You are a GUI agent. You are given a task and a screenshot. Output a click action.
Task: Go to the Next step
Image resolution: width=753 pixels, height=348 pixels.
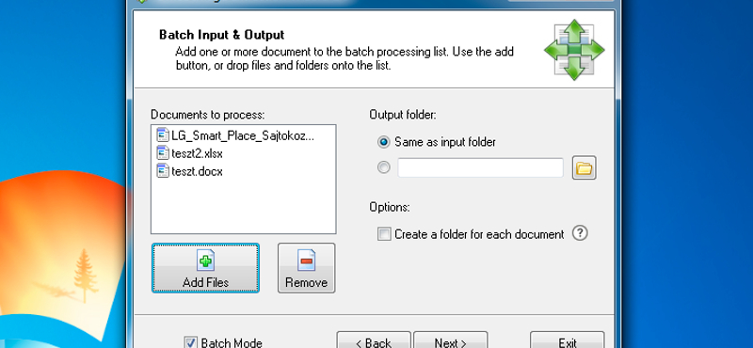[x=451, y=340]
